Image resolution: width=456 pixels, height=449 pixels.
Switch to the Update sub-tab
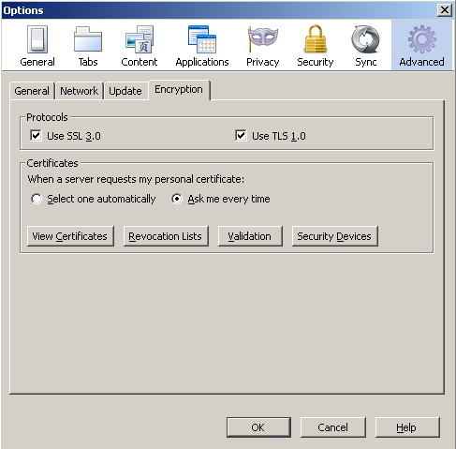click(125, 91)
